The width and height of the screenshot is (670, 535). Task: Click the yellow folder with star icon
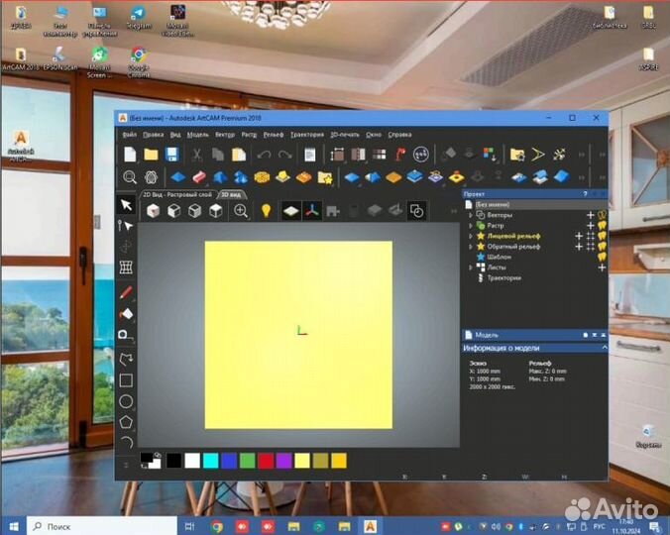coord(325,177)
